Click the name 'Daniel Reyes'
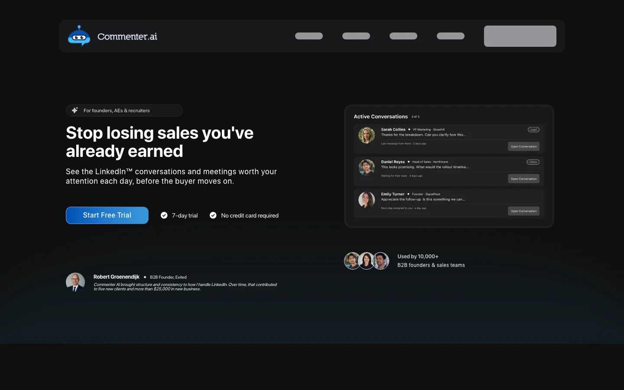The width and height of the screenshot is (624, 390). tap(393, 162)
